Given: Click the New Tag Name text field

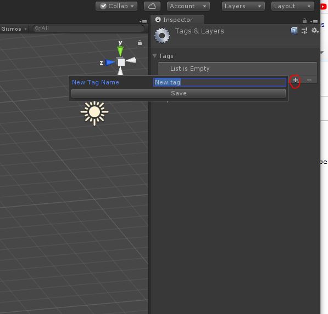Looking at the screenshot, I should point(220,82).
